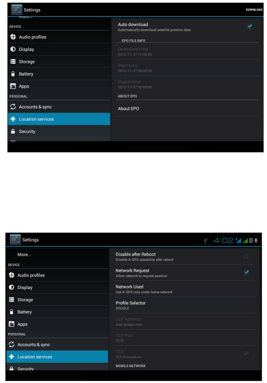The height and width of the screenshot is (383, 267).
Task: Enable the Disable after Reboot checkbox
Action: point(246,256)
